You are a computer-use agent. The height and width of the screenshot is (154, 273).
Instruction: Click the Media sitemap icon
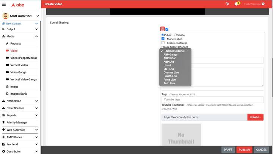click(3, 36)
